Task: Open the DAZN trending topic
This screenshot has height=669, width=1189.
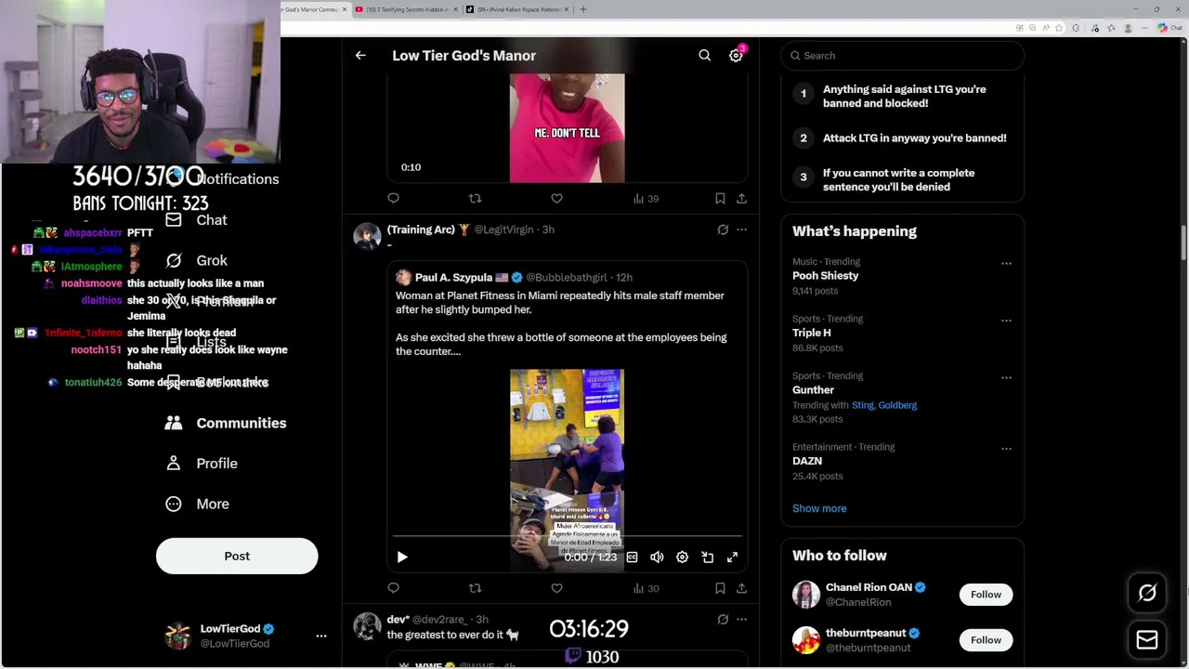Action: click(x=807, y=461)
